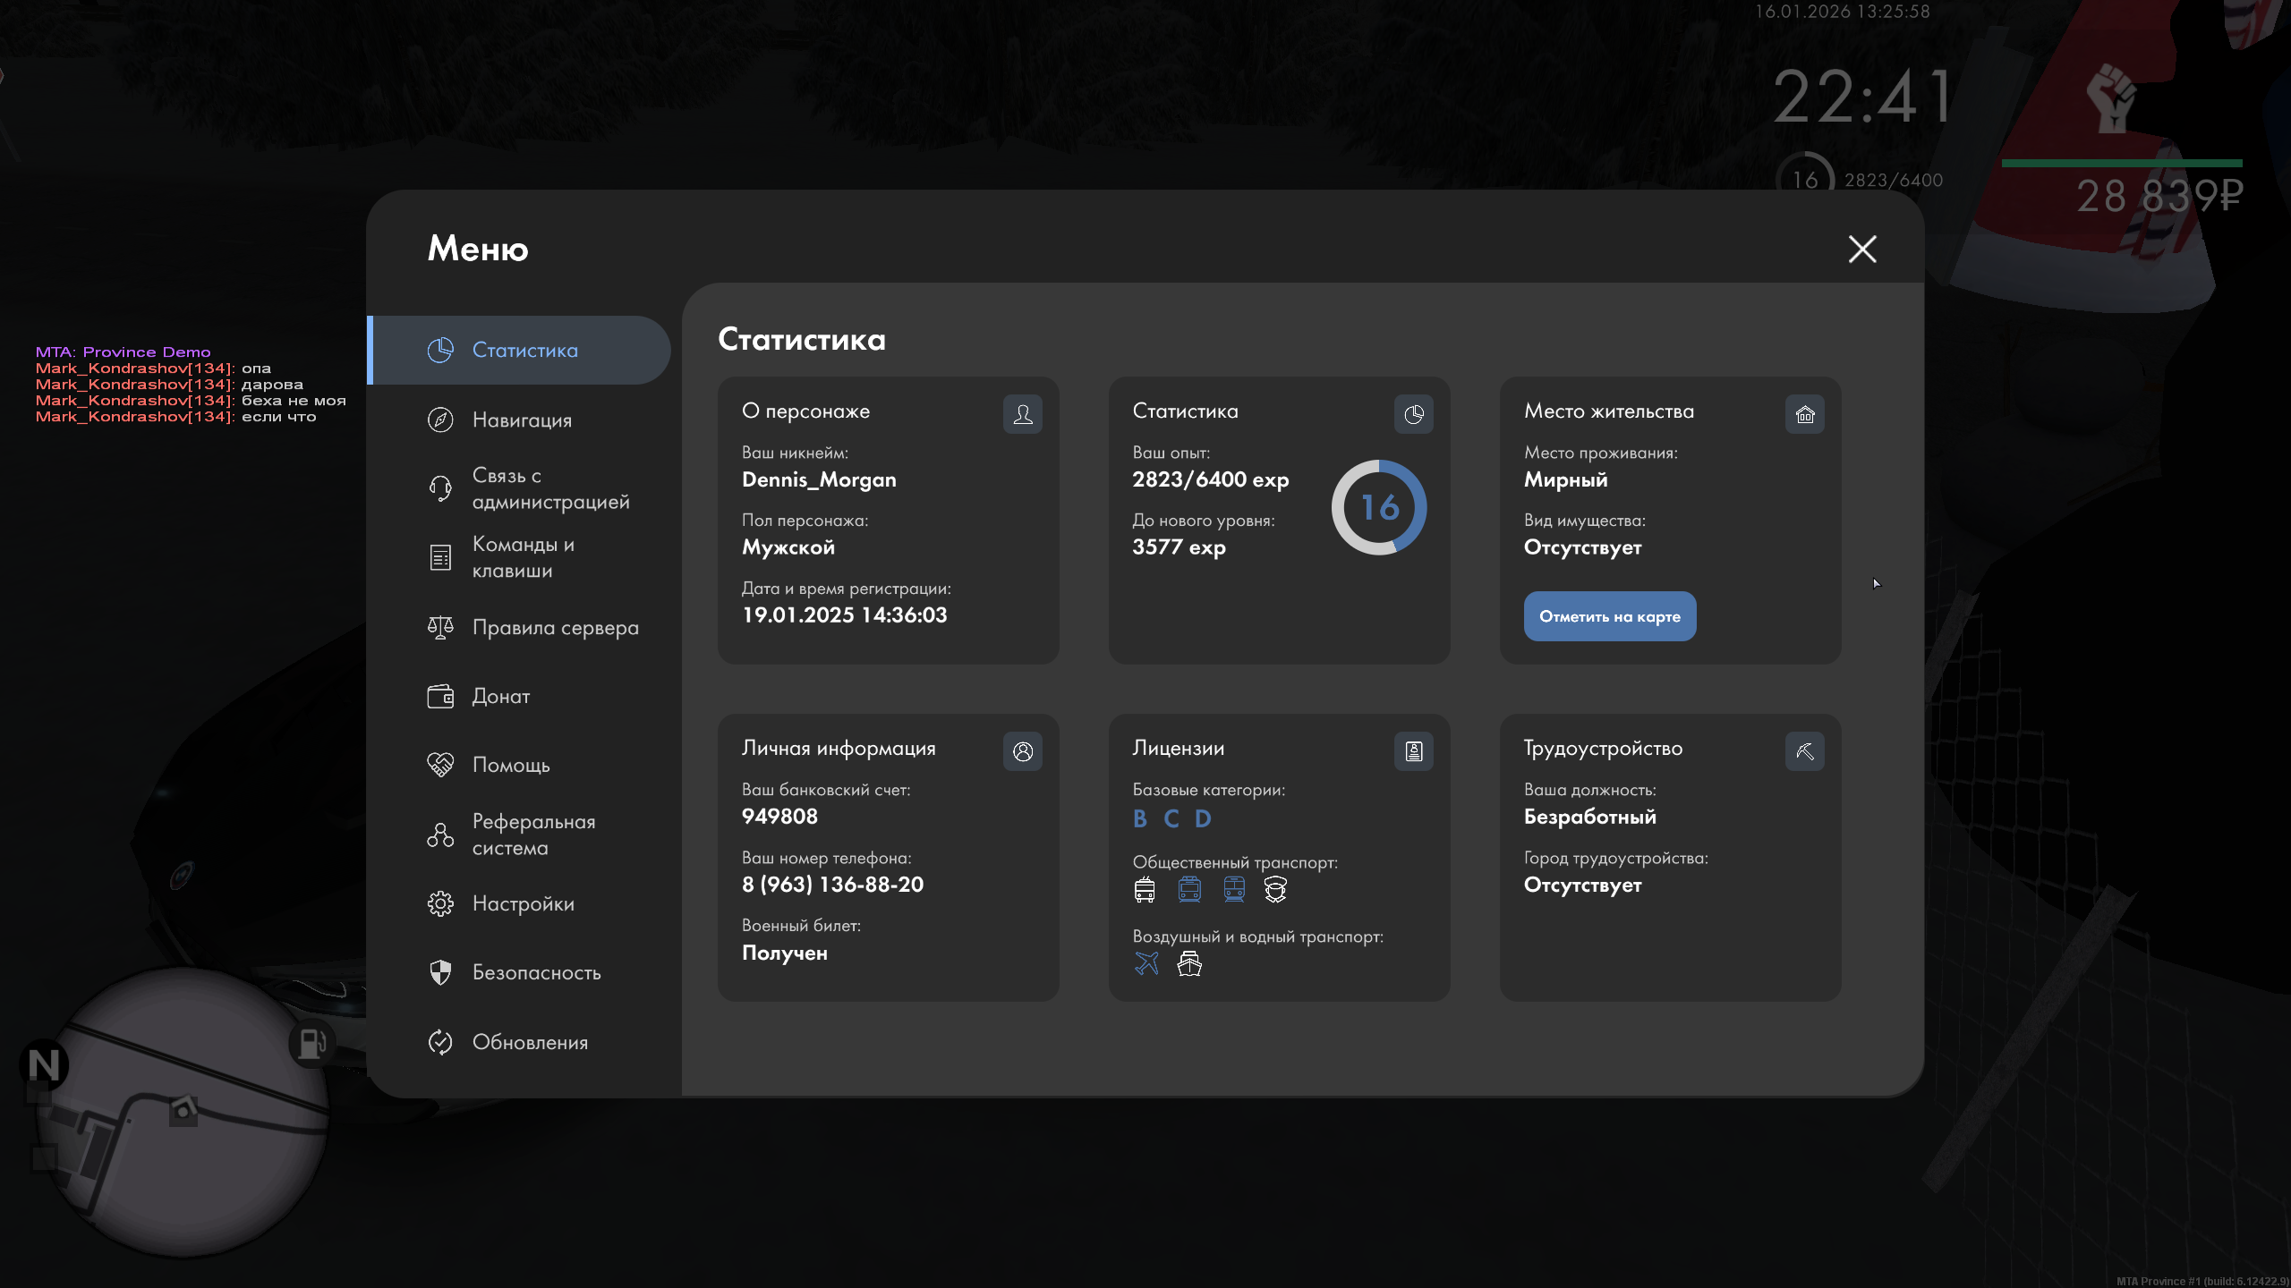
Task: Click the airplane license icon
Action: pyautogui.click(x=1146, y=963)
